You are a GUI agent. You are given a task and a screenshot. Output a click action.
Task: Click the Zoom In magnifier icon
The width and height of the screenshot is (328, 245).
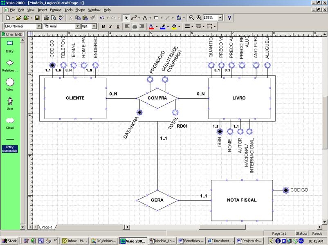(199, 18)
